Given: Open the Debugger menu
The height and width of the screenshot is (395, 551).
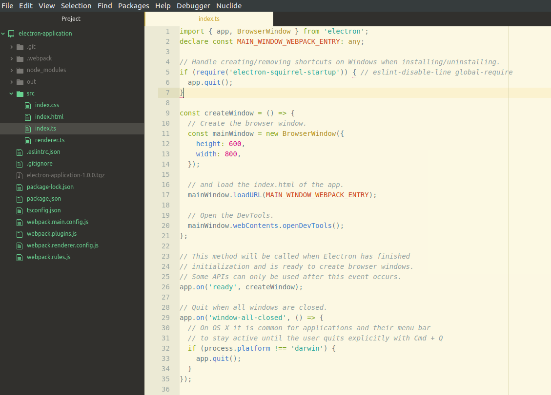Looking at the screenshot, I should (x=192, y=5).
